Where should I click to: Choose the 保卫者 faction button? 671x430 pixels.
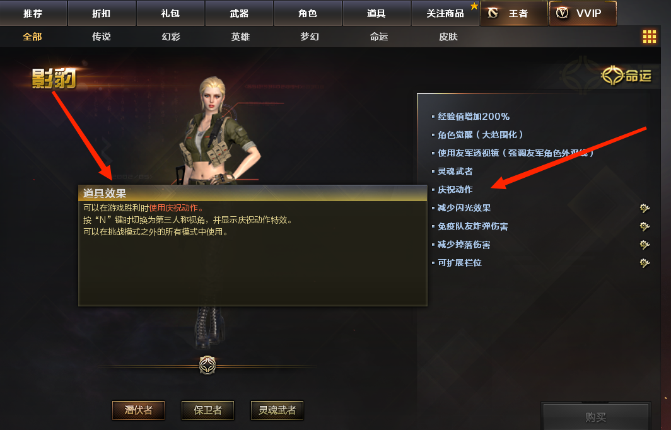(208, 410)
